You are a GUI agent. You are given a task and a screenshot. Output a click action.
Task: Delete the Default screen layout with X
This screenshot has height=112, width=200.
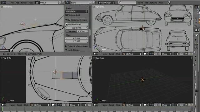click(x=63, y=3)
